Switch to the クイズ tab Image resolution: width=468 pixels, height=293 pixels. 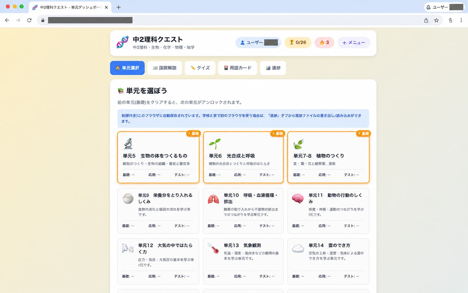[x=200, y=68]
